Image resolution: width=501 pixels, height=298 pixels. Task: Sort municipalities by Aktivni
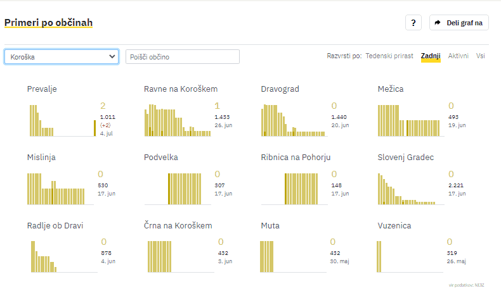[x=459, y=56]
